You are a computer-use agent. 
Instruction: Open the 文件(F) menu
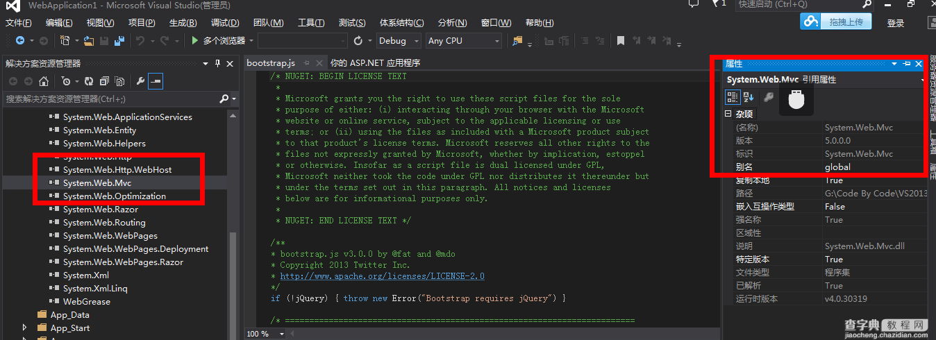(x=18, y=23)
